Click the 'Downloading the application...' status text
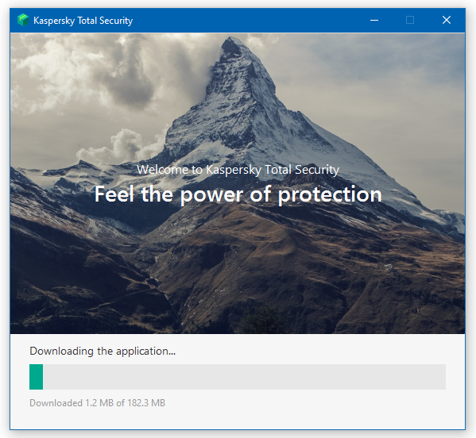This screenshot has width=476, height=438. 103,351
